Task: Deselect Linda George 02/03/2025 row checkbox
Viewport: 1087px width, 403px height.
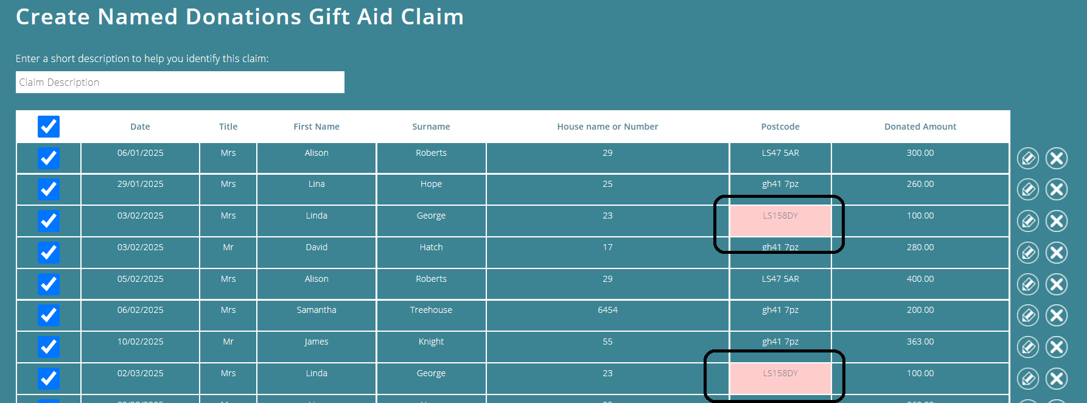Action: tap(49, 379)
